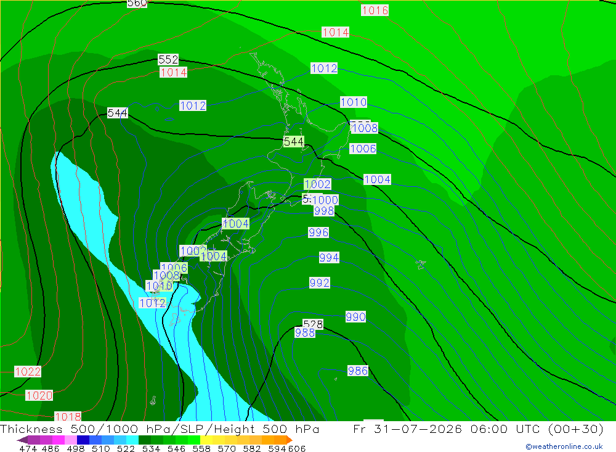Click the orange right arrow of legend
Image resolution: width=616 pixels, height=452 pixels.
289,440
